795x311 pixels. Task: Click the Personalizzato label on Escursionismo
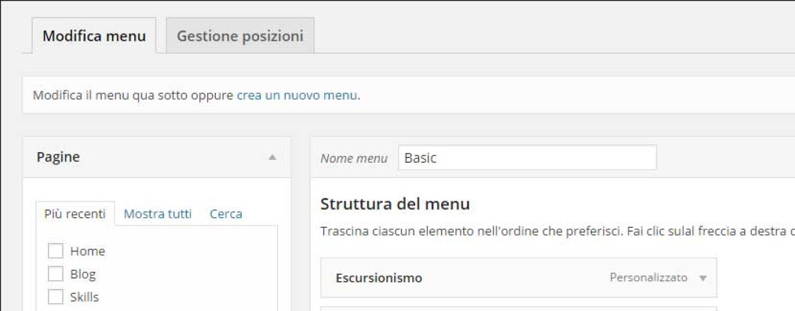coord(649,277)
